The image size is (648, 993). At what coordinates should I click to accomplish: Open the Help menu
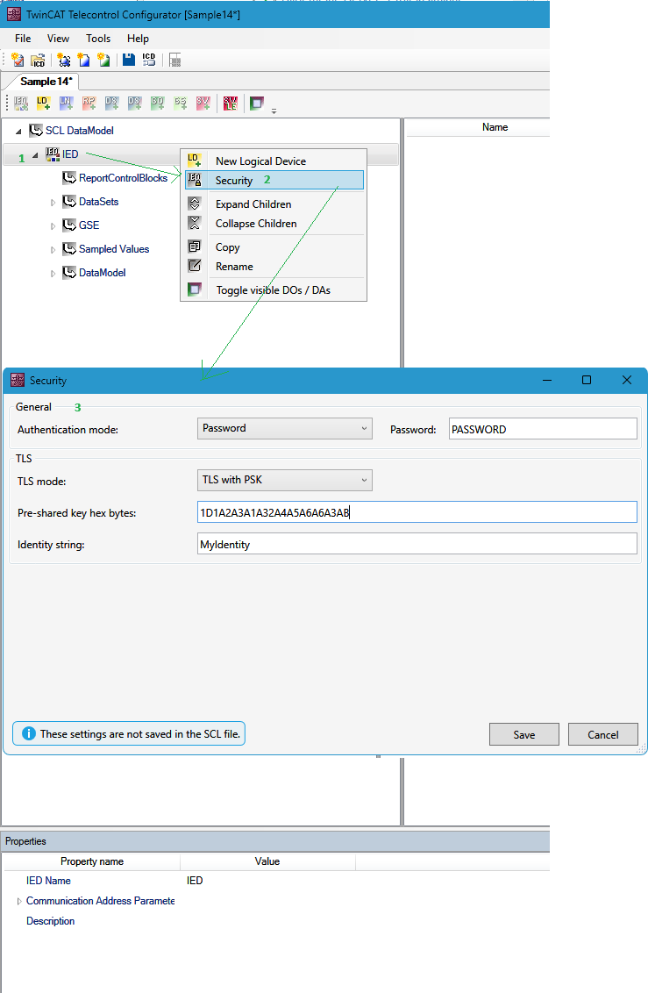tap(138, 39)
